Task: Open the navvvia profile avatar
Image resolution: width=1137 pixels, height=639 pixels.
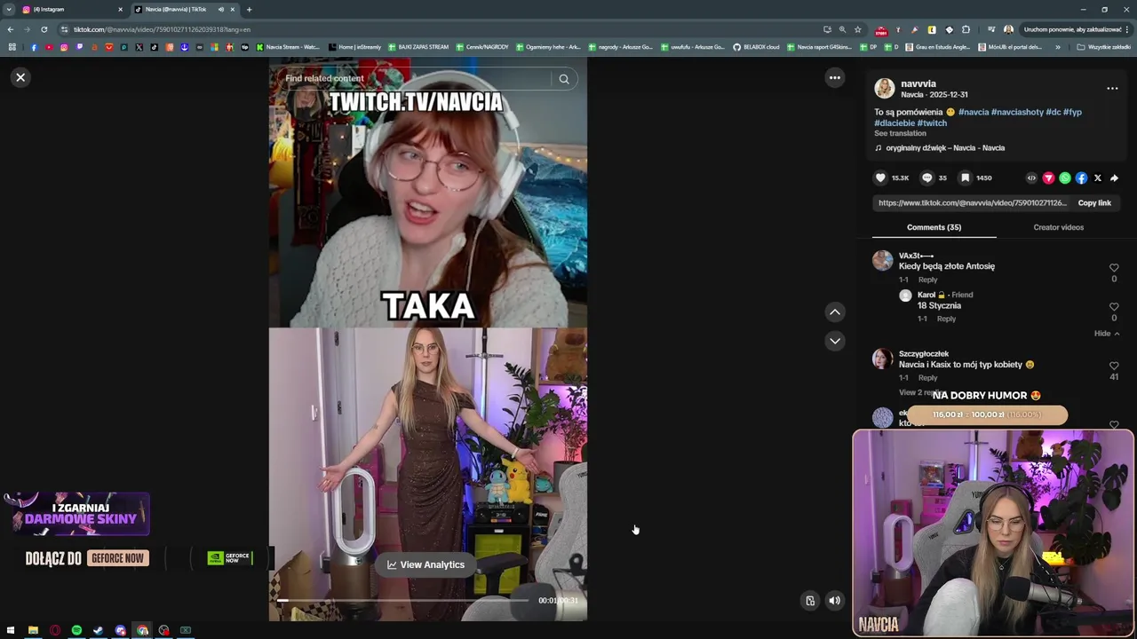Action: (x=884, y=88)
